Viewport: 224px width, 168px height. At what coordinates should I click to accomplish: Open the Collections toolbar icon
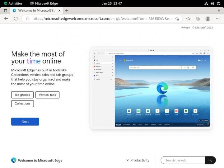pos(197,19)
